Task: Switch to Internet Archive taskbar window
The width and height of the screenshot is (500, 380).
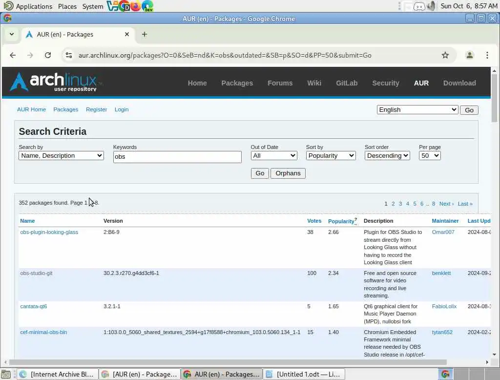Action: click(58, 374)
